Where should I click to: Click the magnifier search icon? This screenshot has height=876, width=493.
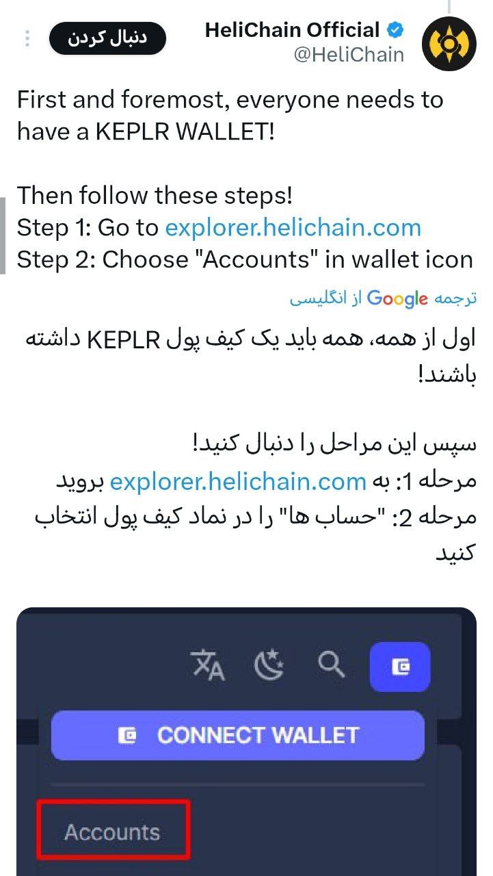[x=332, y=665]
